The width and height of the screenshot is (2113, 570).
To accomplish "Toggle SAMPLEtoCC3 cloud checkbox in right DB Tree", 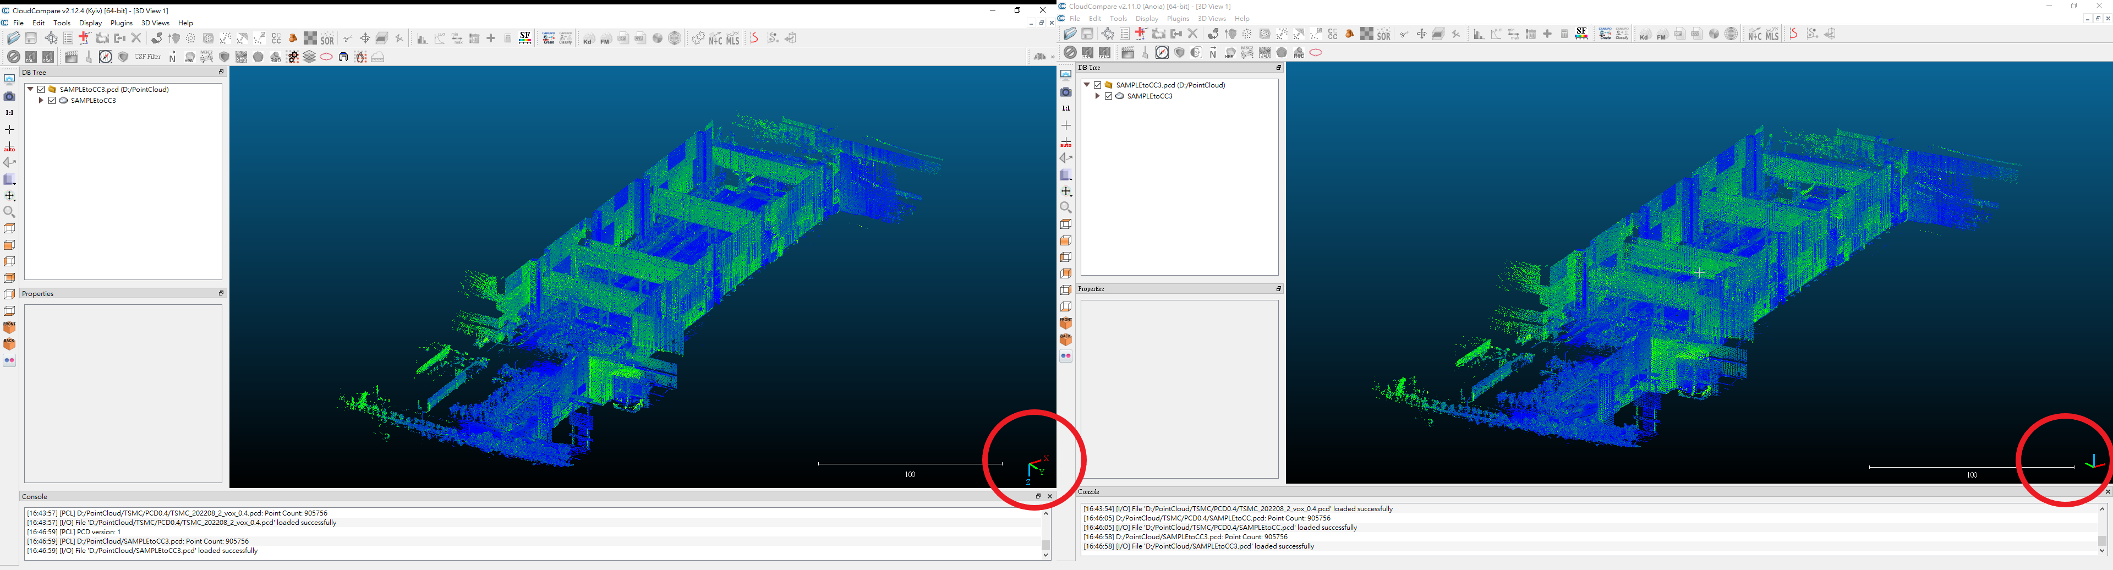I will click(1108, 97).
